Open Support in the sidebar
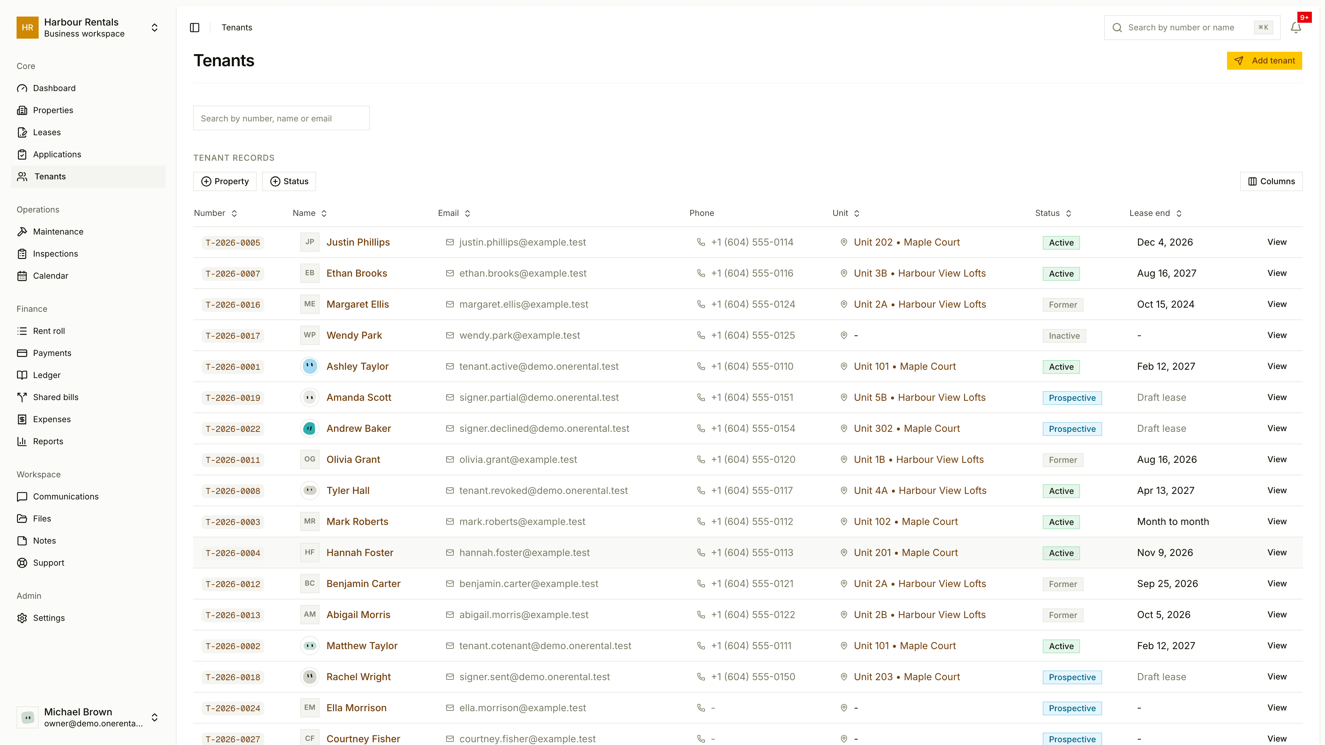The width and height of the screenshot is (1325, 745). tap(88, 563)
